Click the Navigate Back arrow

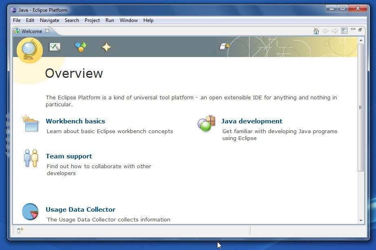325,31
